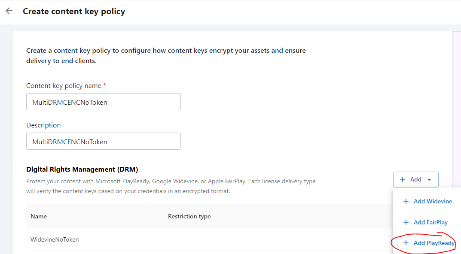Click the Name column header
This screenshot has height=254, width=461.
coord(39,216)
